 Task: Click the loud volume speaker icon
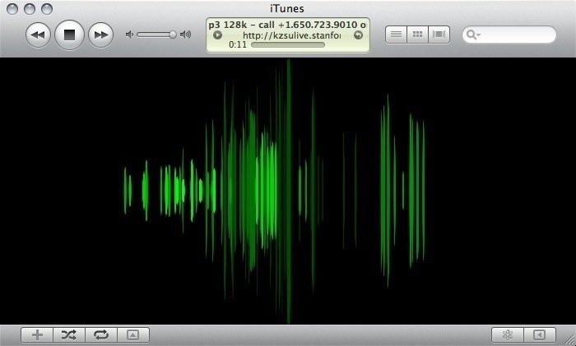tap(185, 35)
